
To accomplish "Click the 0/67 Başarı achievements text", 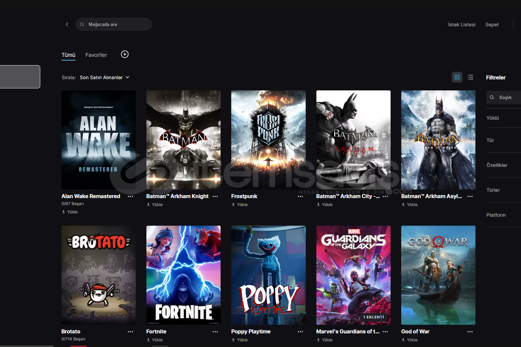I will coord(73,204).
